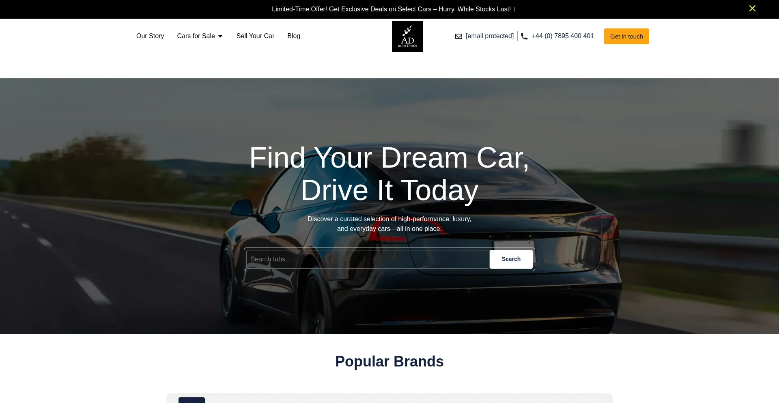This screenshot has width=779, height=403.
Task: Select the dark brand tile below Popular Brands
Action: coord(192,400)
